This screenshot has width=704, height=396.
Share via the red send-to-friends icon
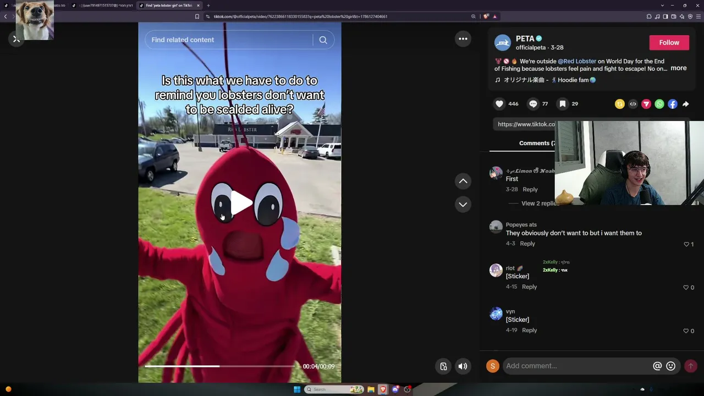click(x=646, y=104)
